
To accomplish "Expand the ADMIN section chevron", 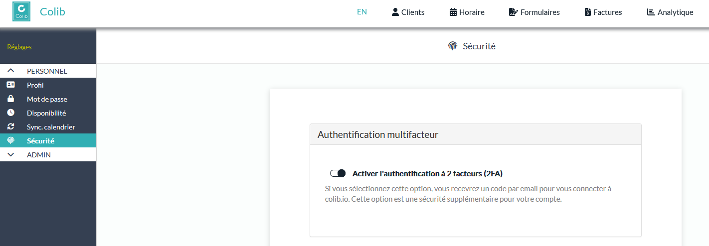I will point(11,155).
